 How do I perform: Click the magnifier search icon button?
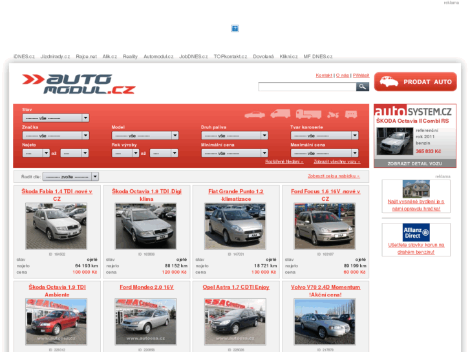click(363, 87)
